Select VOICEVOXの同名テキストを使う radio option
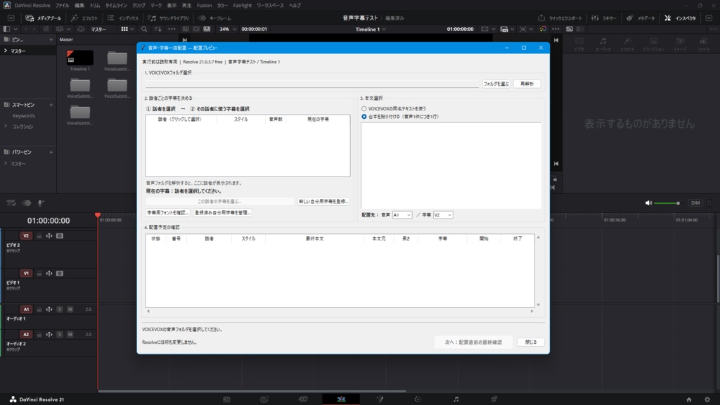720x405 pixels. 394,109
